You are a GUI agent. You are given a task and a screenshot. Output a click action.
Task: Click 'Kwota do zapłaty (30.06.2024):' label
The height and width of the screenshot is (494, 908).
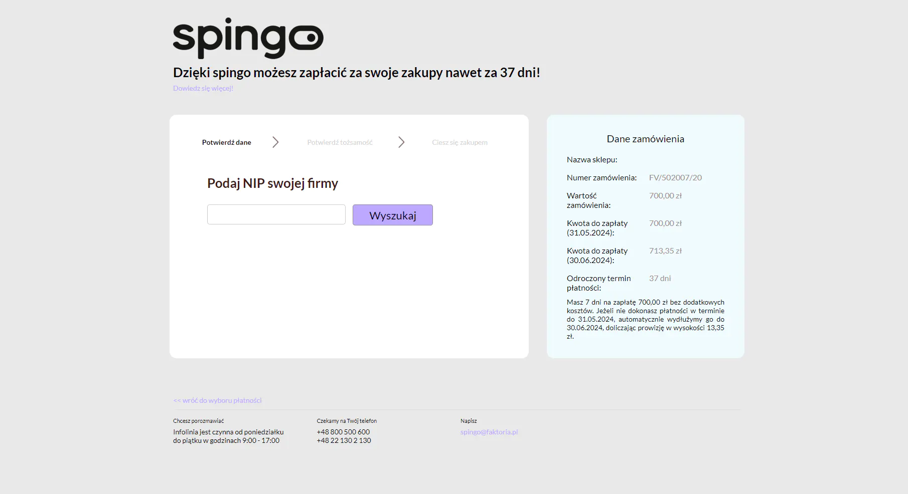597,256
